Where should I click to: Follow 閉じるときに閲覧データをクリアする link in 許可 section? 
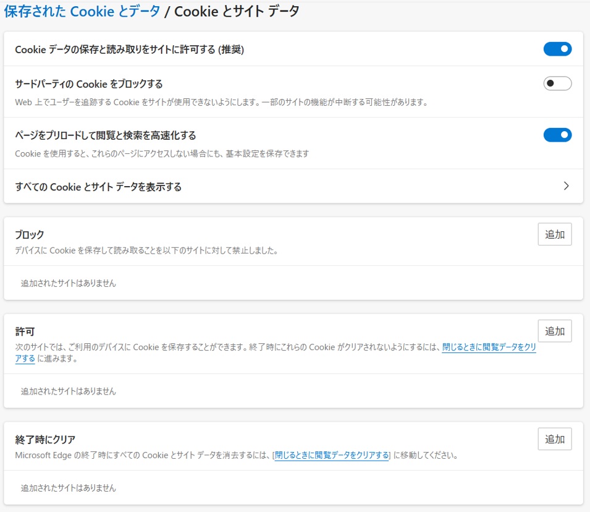(x=489, y=347)
